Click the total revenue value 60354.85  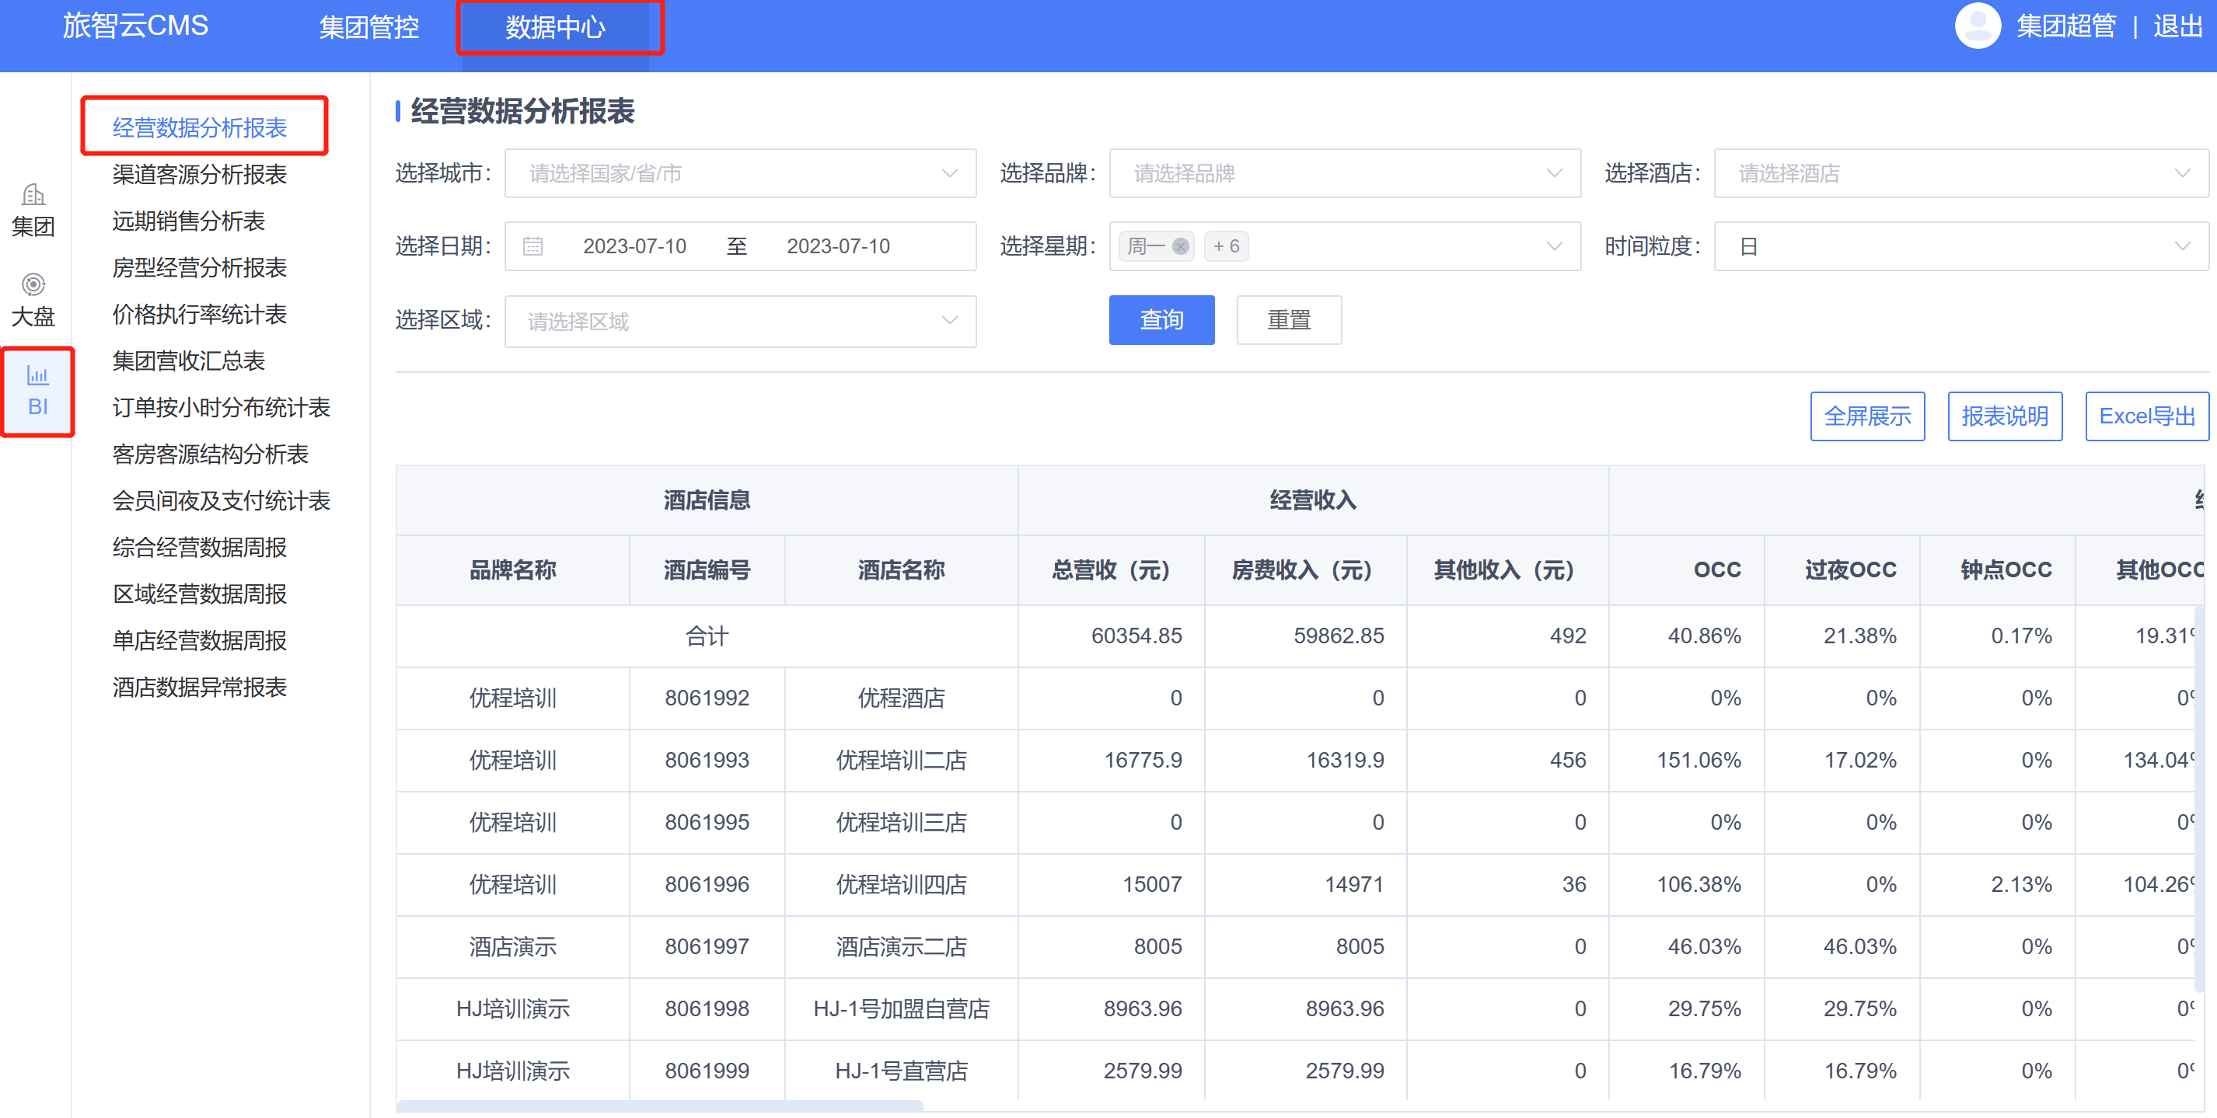pyautogui.click(x=1136, y=636)
